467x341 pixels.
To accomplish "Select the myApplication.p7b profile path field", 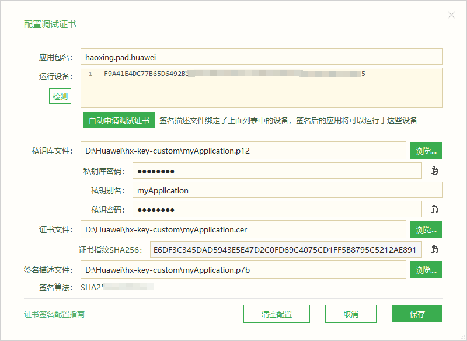I will [x=245, y=269].
